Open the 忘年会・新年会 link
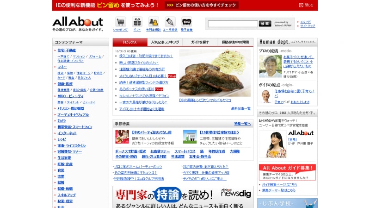The width and height of the screenshot is (370, 208). [200, 157]
